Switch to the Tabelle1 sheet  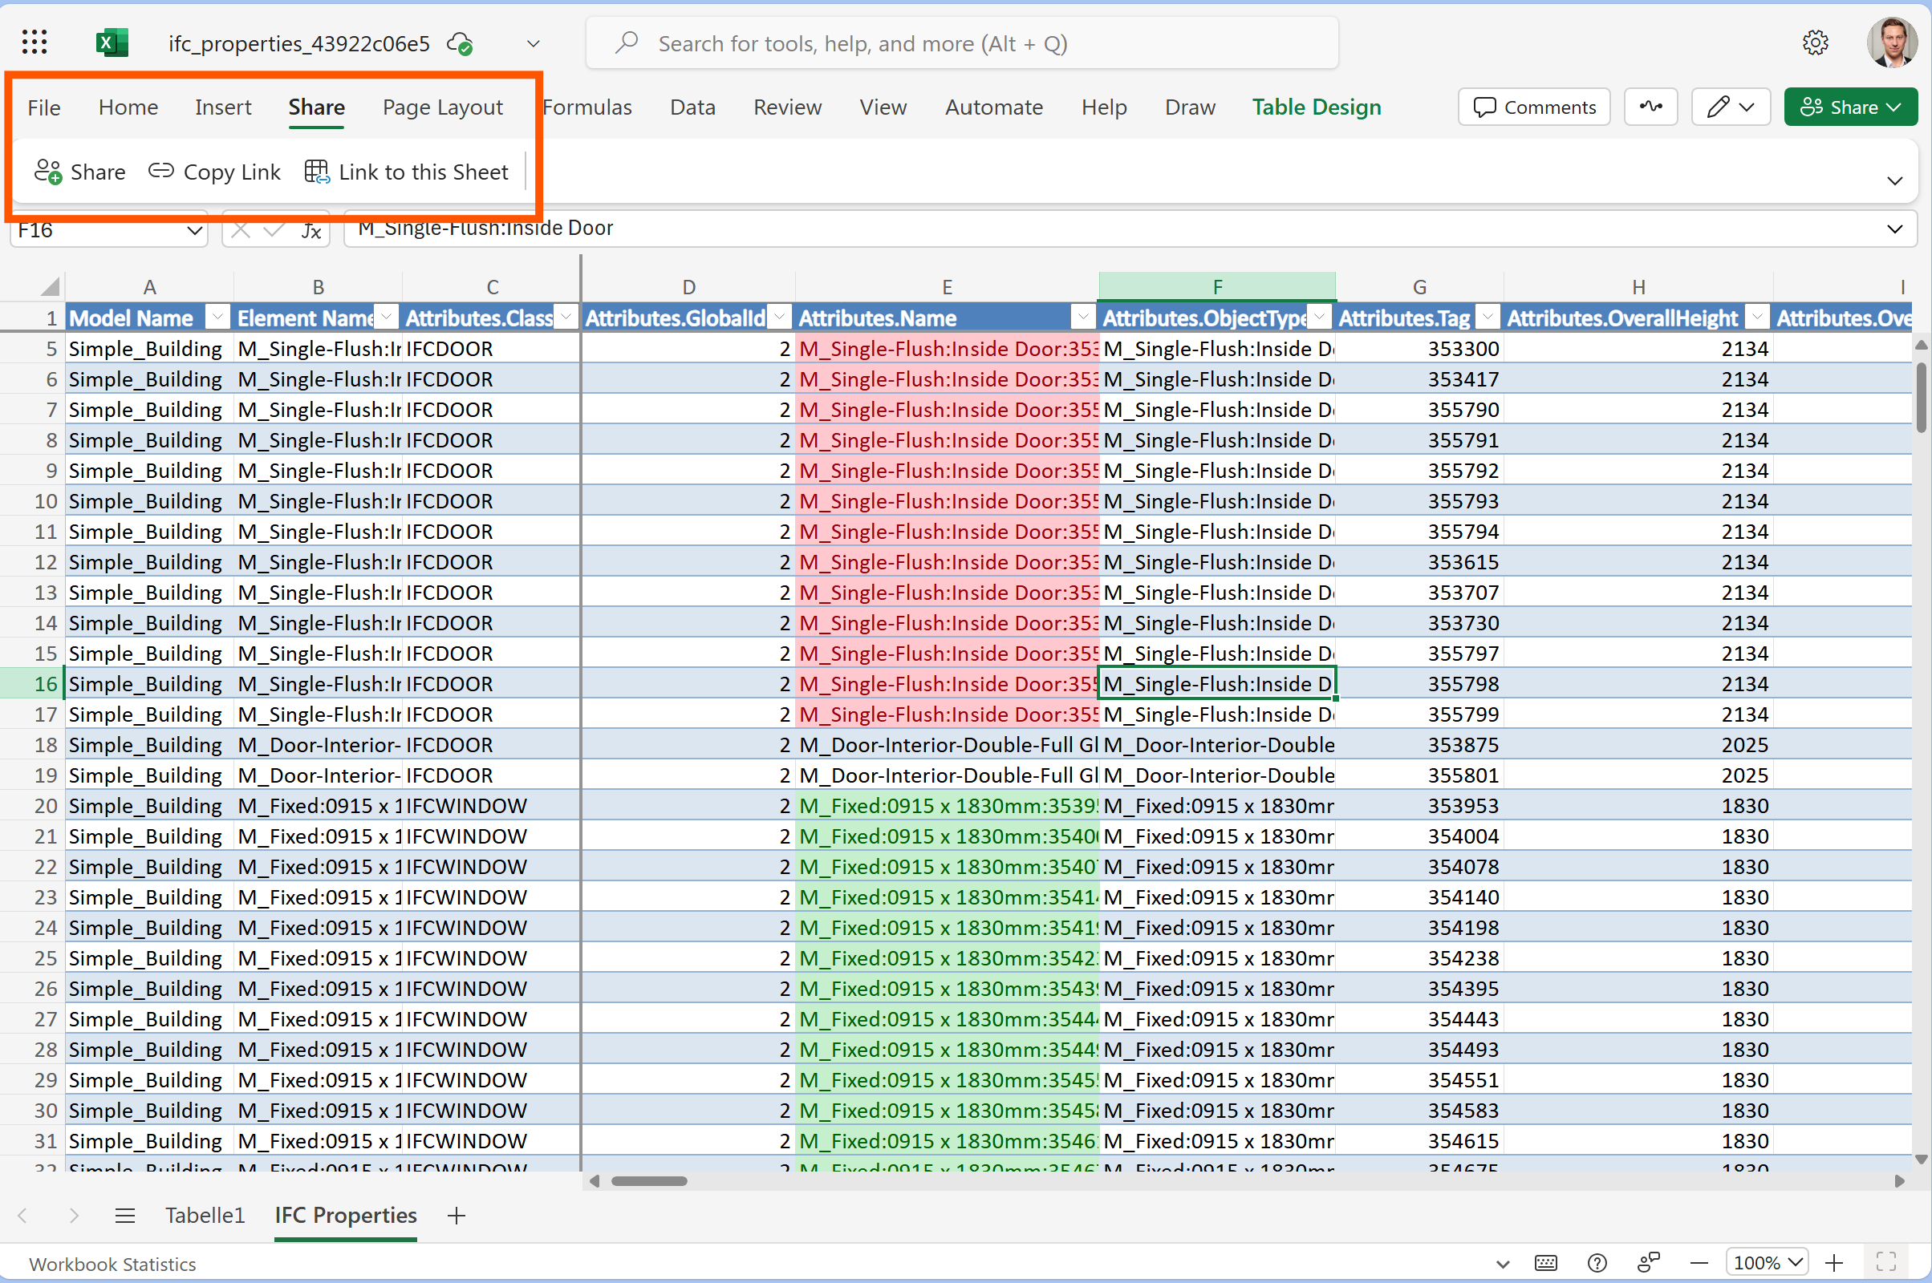tap(205, 1216)
